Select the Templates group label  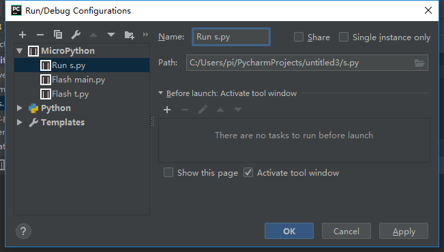click(x=63, y=122)
